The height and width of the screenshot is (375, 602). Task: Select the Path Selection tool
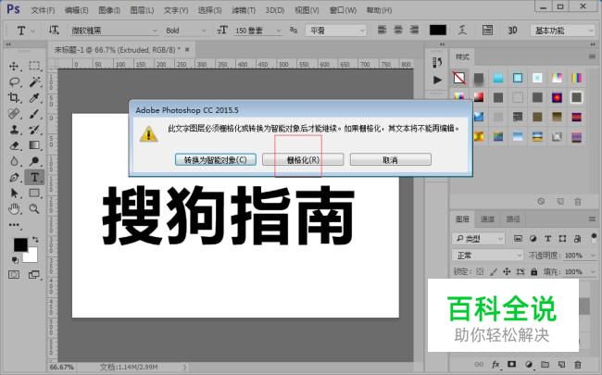point(14,194)
